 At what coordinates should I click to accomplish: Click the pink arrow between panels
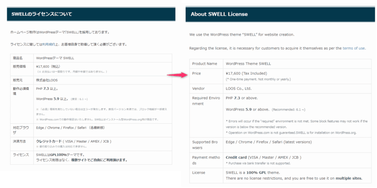177,75
